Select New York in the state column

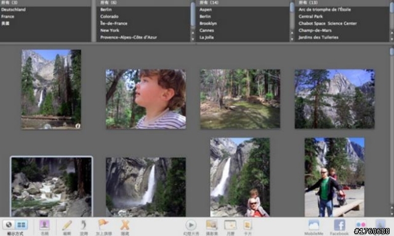coord(110,30)
